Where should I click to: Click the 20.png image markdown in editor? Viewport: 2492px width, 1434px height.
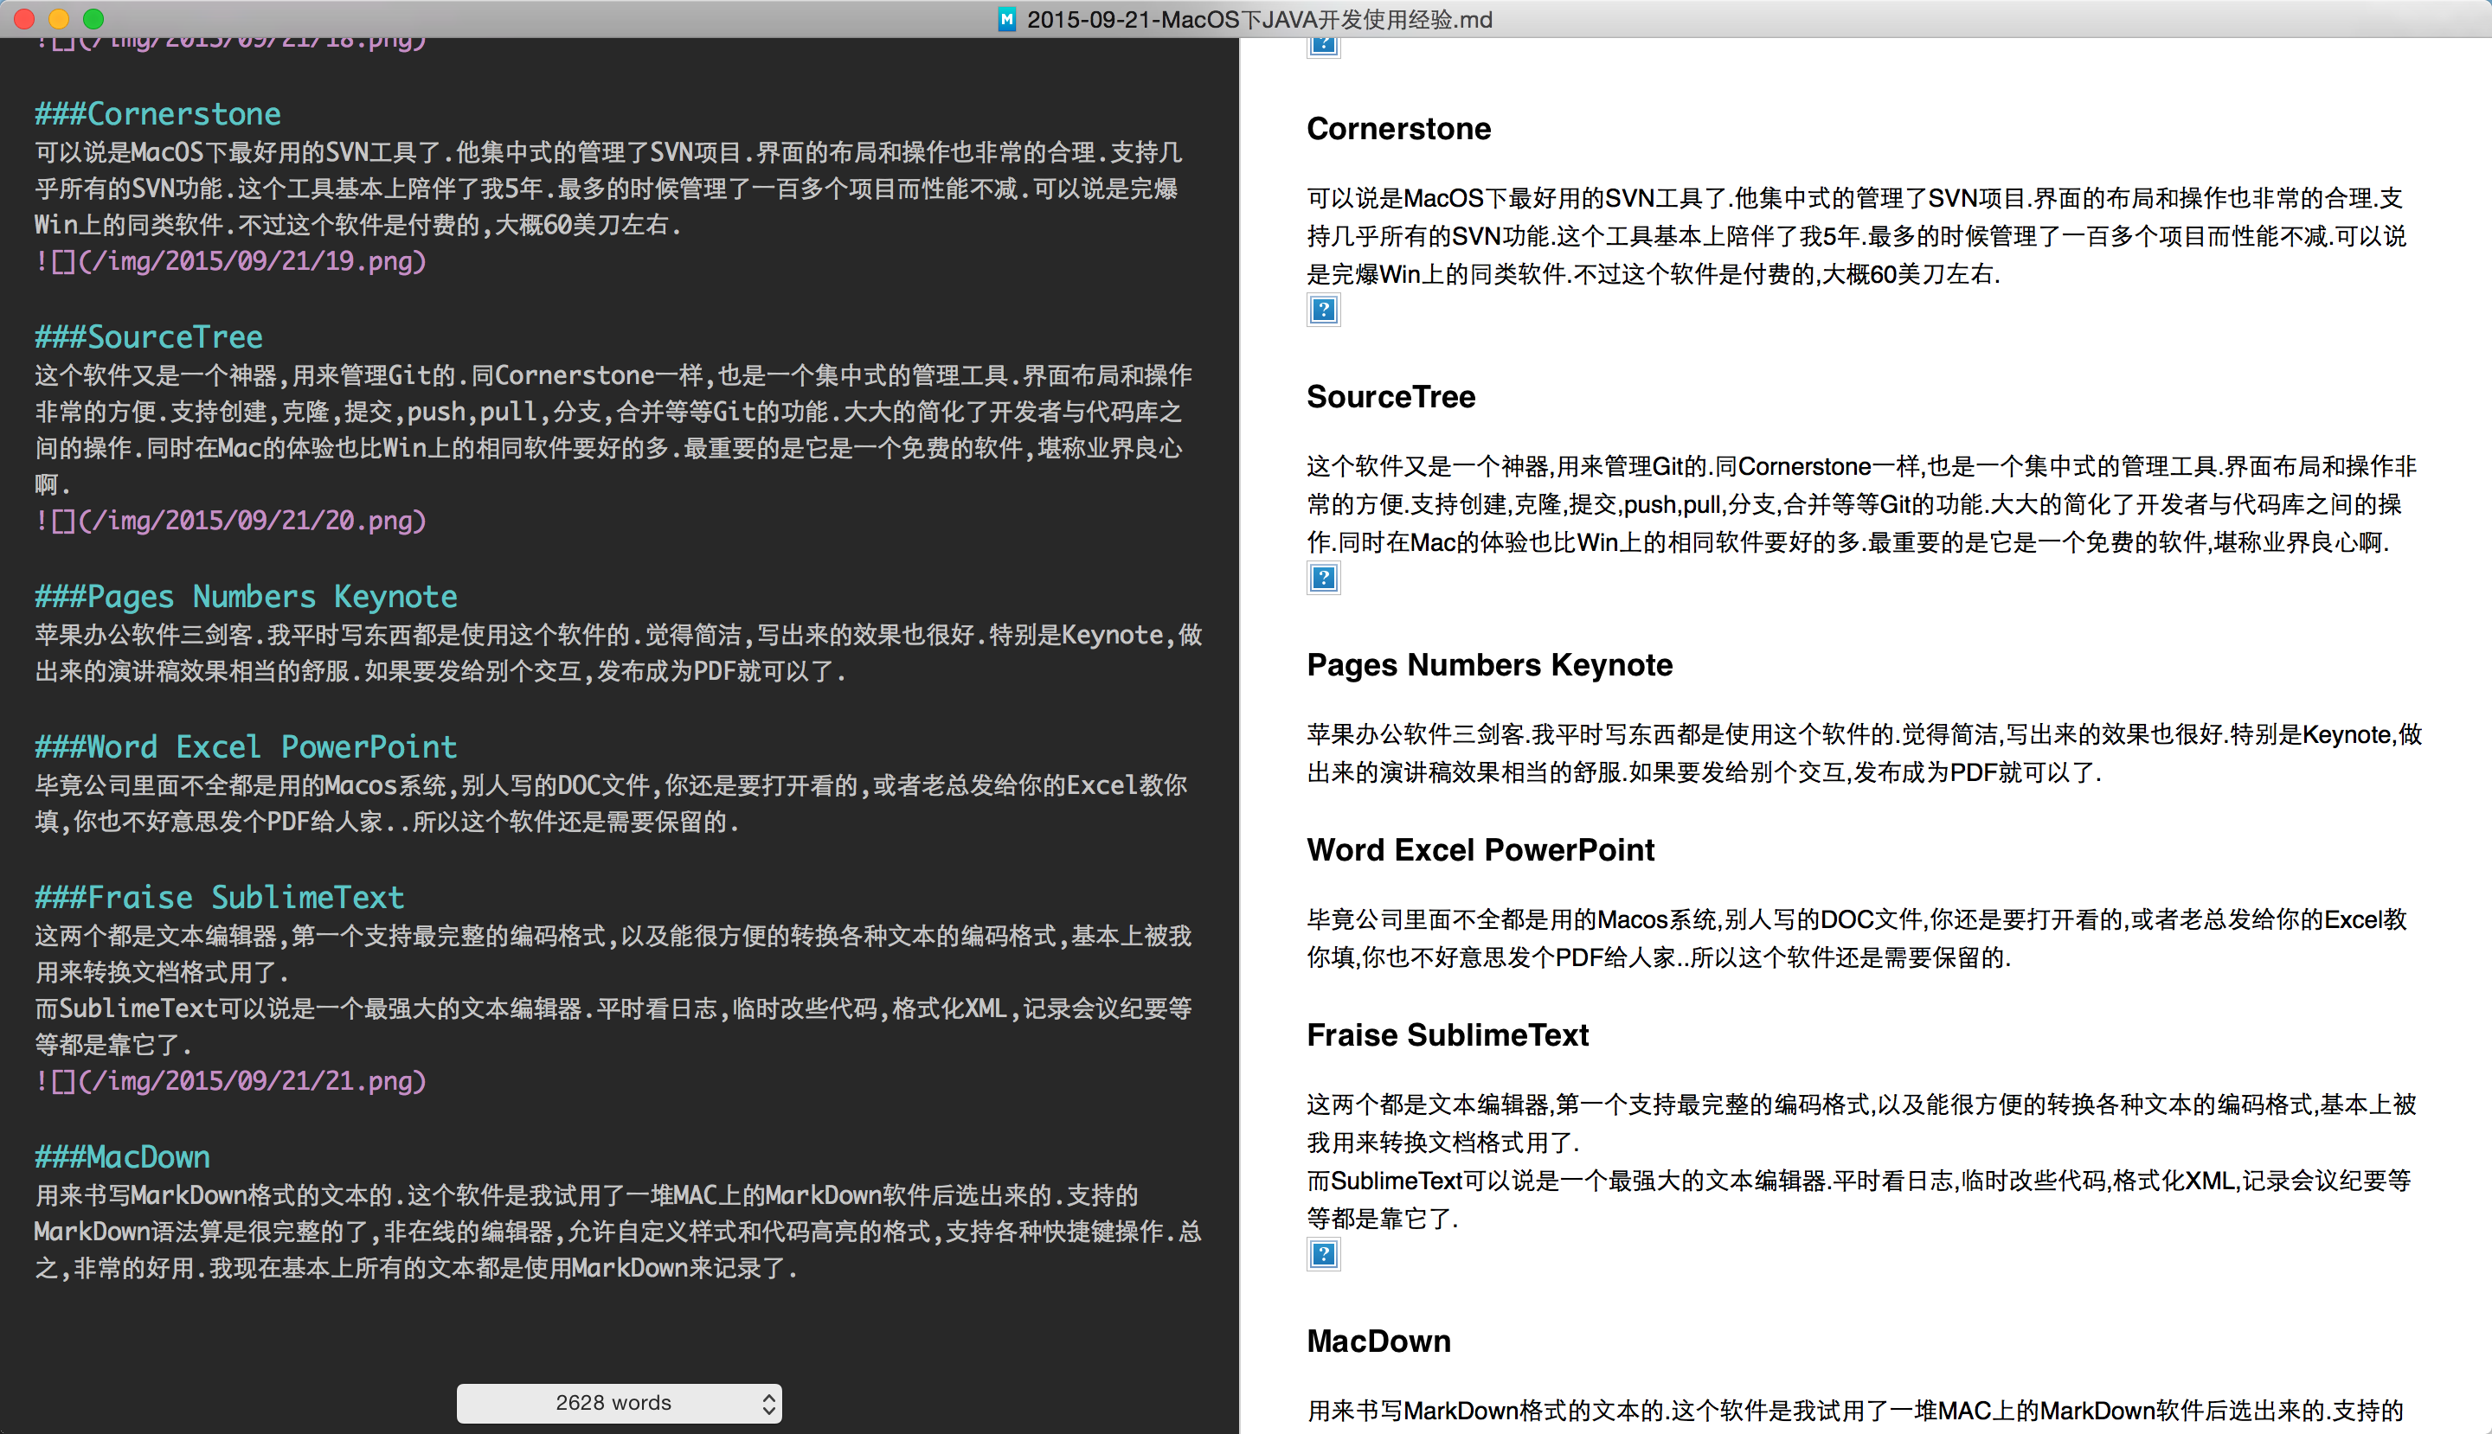click(232, 520)
